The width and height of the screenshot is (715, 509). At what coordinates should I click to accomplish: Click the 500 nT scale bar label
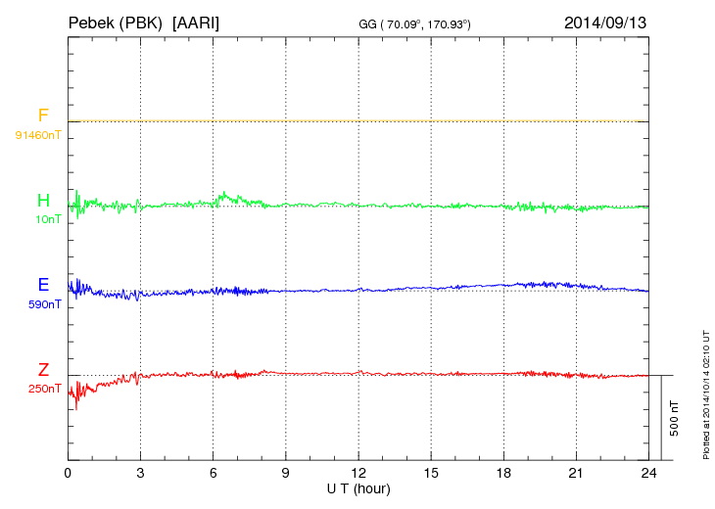point(675,418)
